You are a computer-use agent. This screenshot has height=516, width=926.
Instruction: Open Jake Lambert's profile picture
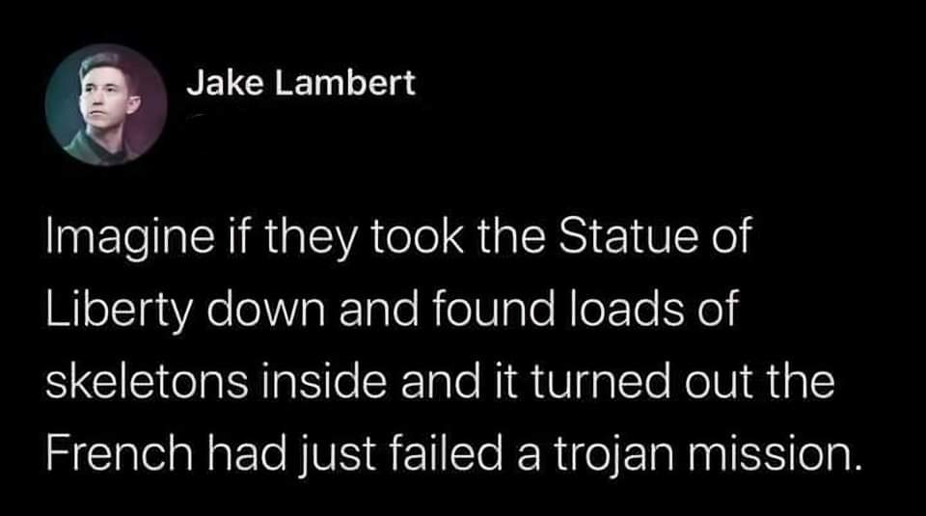(x=106, y=104)
